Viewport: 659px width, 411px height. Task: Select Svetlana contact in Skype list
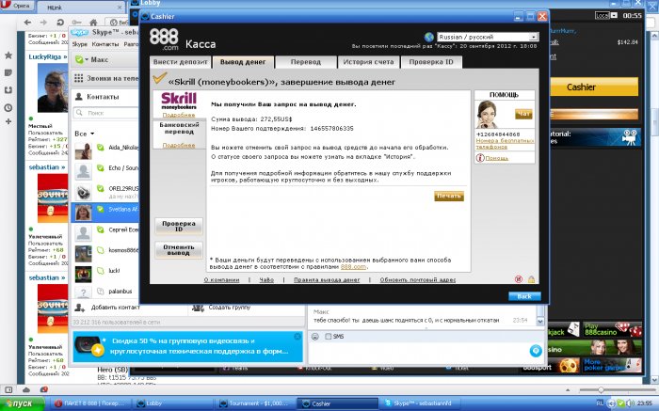(x=105, y=212)
